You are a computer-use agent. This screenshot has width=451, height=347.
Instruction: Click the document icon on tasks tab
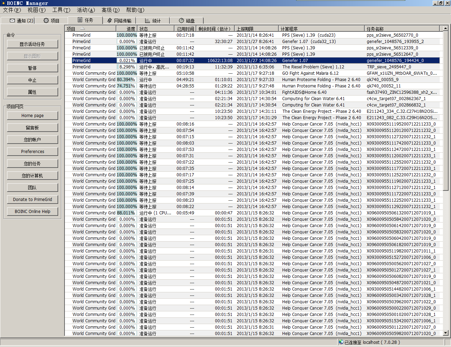coord(80,20)
